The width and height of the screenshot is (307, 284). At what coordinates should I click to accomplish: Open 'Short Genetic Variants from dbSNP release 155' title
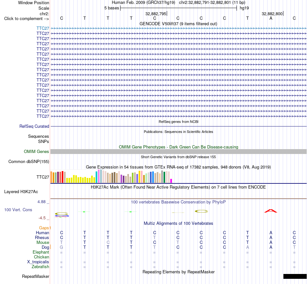178,157
